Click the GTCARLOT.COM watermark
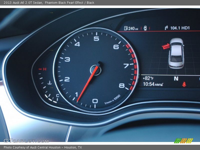Image resolution: width=200 pixels, height=150 pixels. pyautogui.click(x=26, y=141)
